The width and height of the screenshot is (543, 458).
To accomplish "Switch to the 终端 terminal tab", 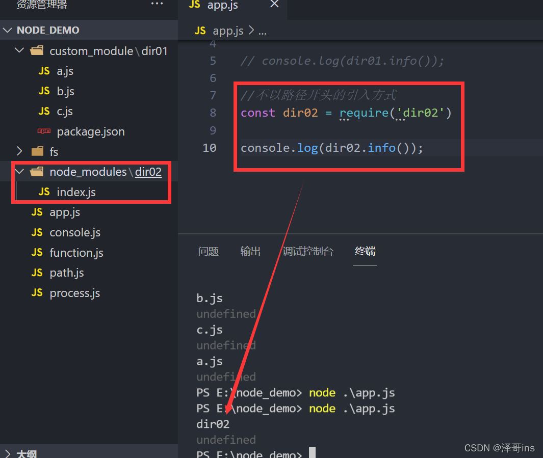I will [365, 251].
